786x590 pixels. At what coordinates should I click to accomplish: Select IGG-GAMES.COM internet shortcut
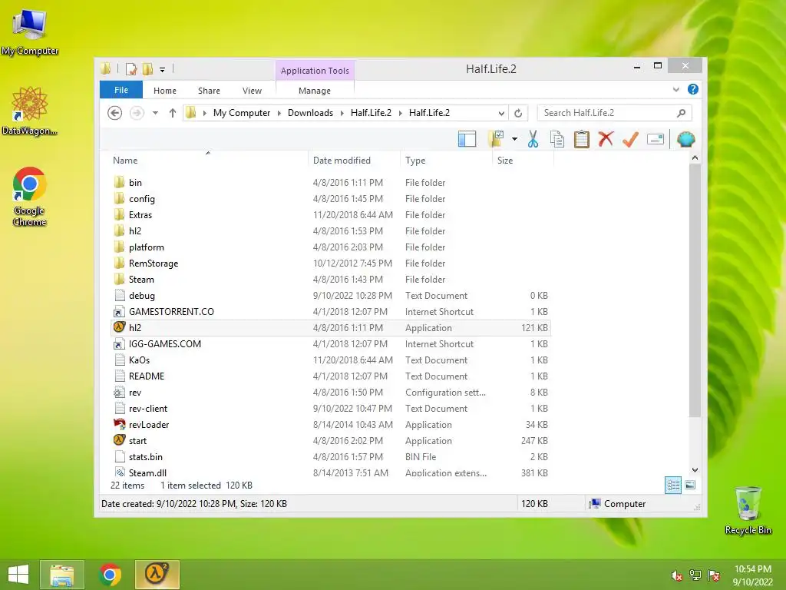(x=330, y=343)
